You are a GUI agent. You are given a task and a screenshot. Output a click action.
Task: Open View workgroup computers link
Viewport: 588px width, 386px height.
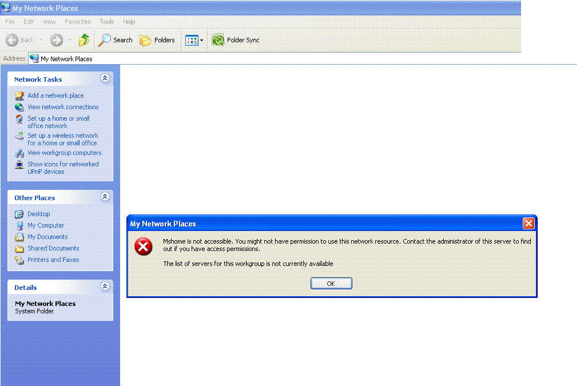coord(65,153)
